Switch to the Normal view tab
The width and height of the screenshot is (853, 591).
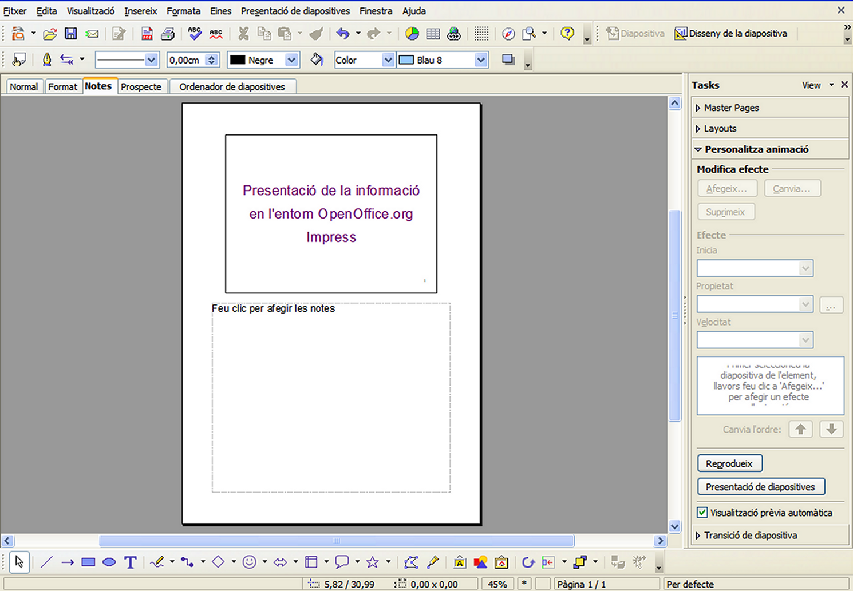24,86
